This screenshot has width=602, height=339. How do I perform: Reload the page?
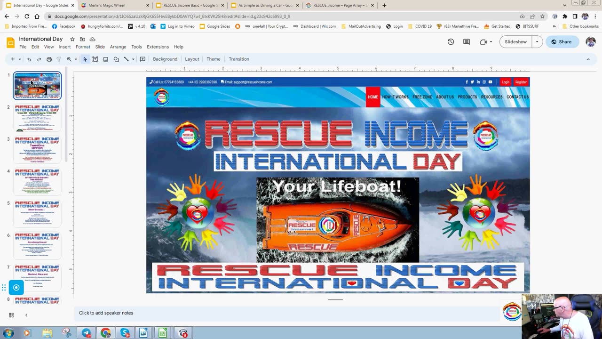pyautogui.click(x=27, y=16)
